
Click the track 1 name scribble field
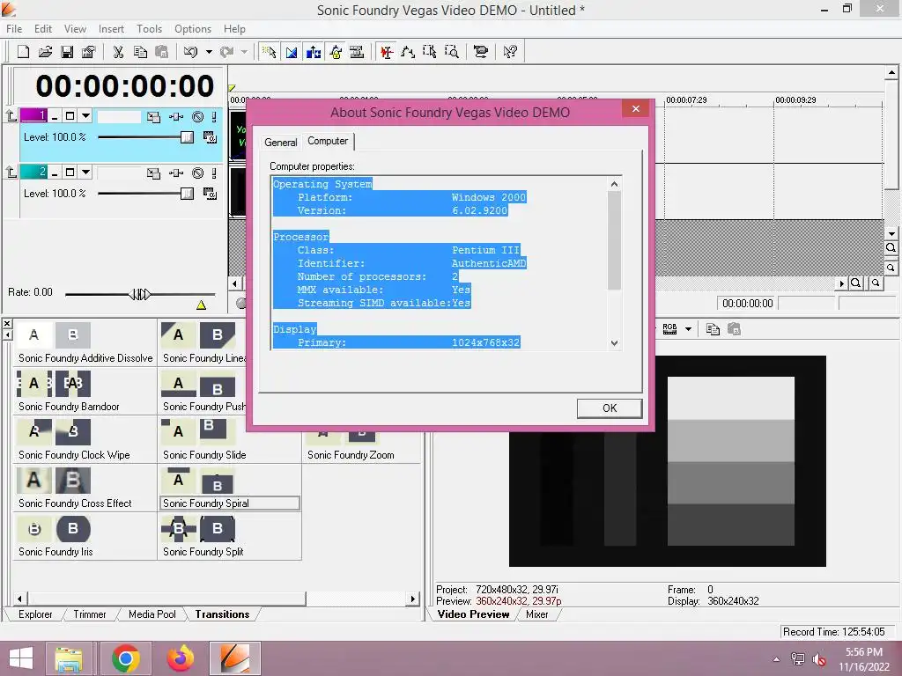click(119, 117)
